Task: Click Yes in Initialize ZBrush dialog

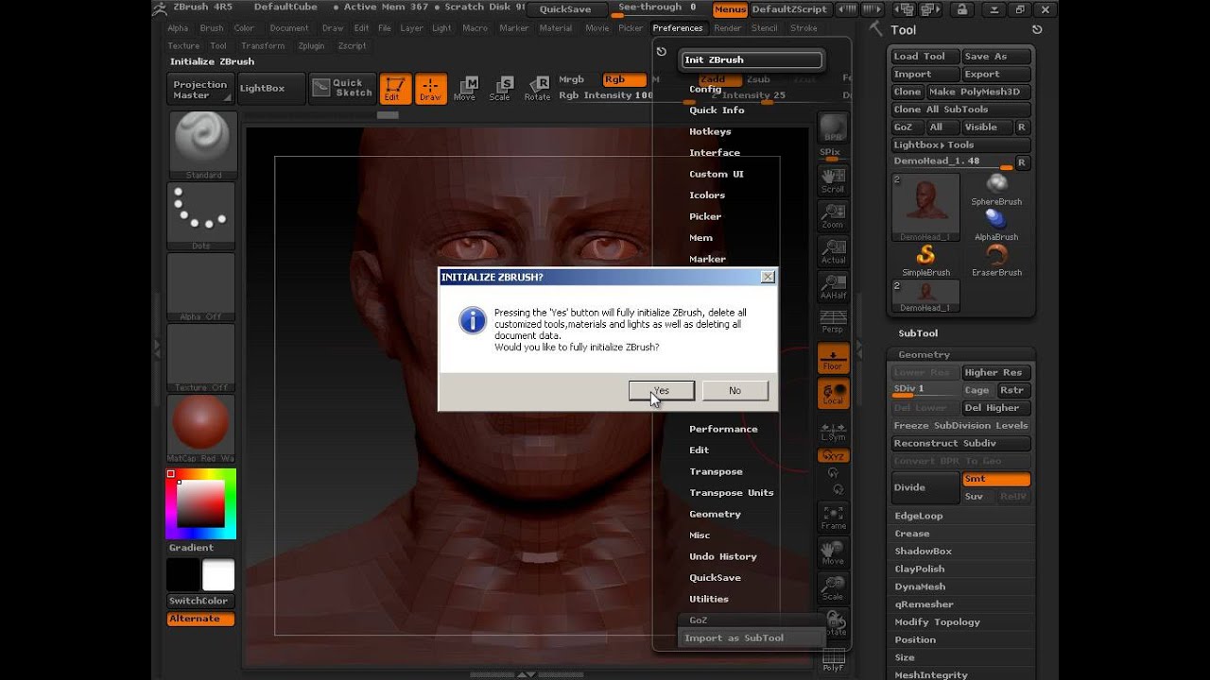Action: [662, 390]
